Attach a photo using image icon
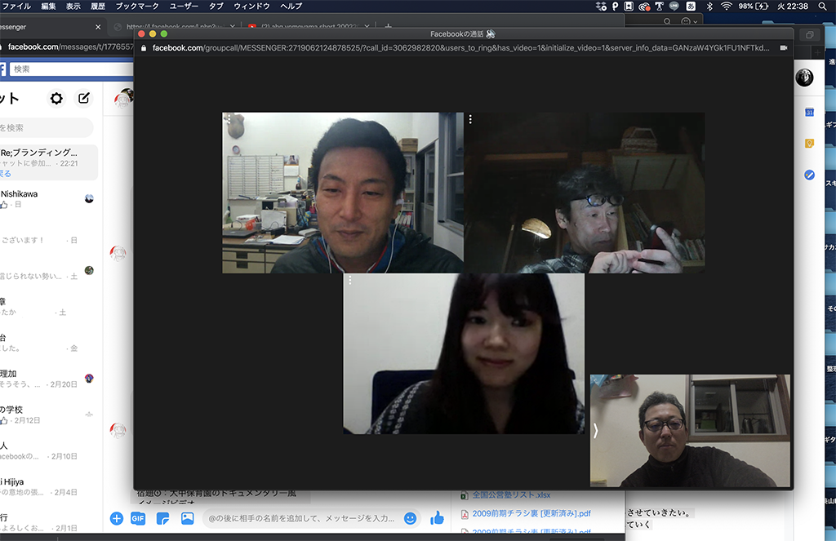 (x=187, y=518)
